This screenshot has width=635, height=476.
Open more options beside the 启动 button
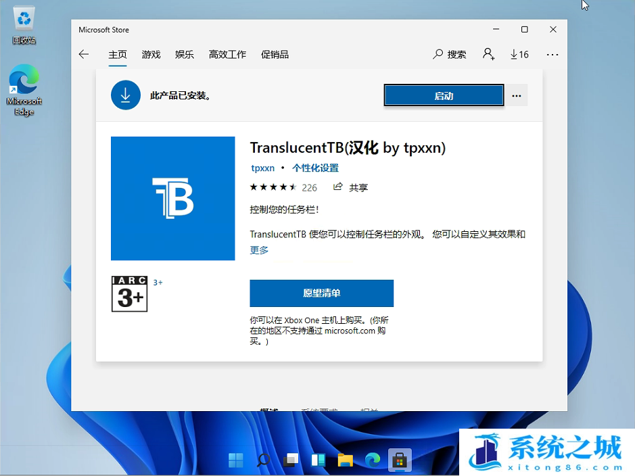[517, 95]
